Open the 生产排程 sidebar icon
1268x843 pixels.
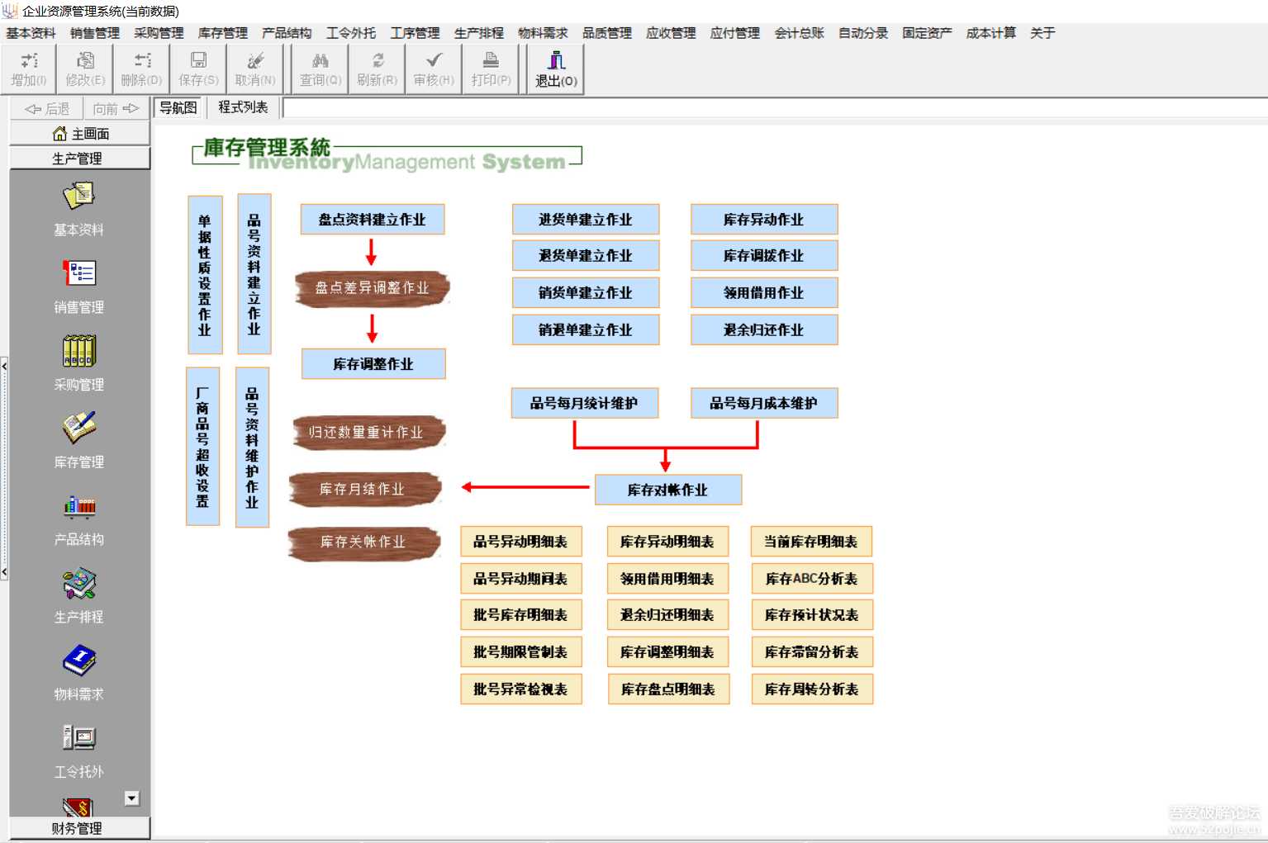(79, 584)
